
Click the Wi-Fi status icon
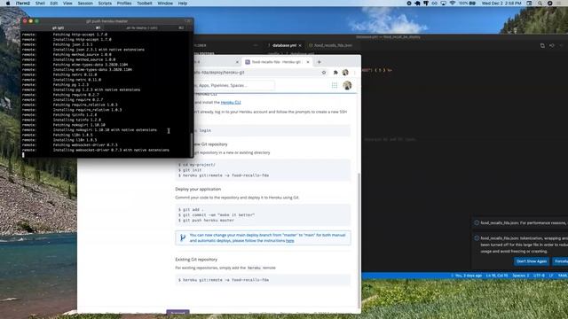[452, 4]
